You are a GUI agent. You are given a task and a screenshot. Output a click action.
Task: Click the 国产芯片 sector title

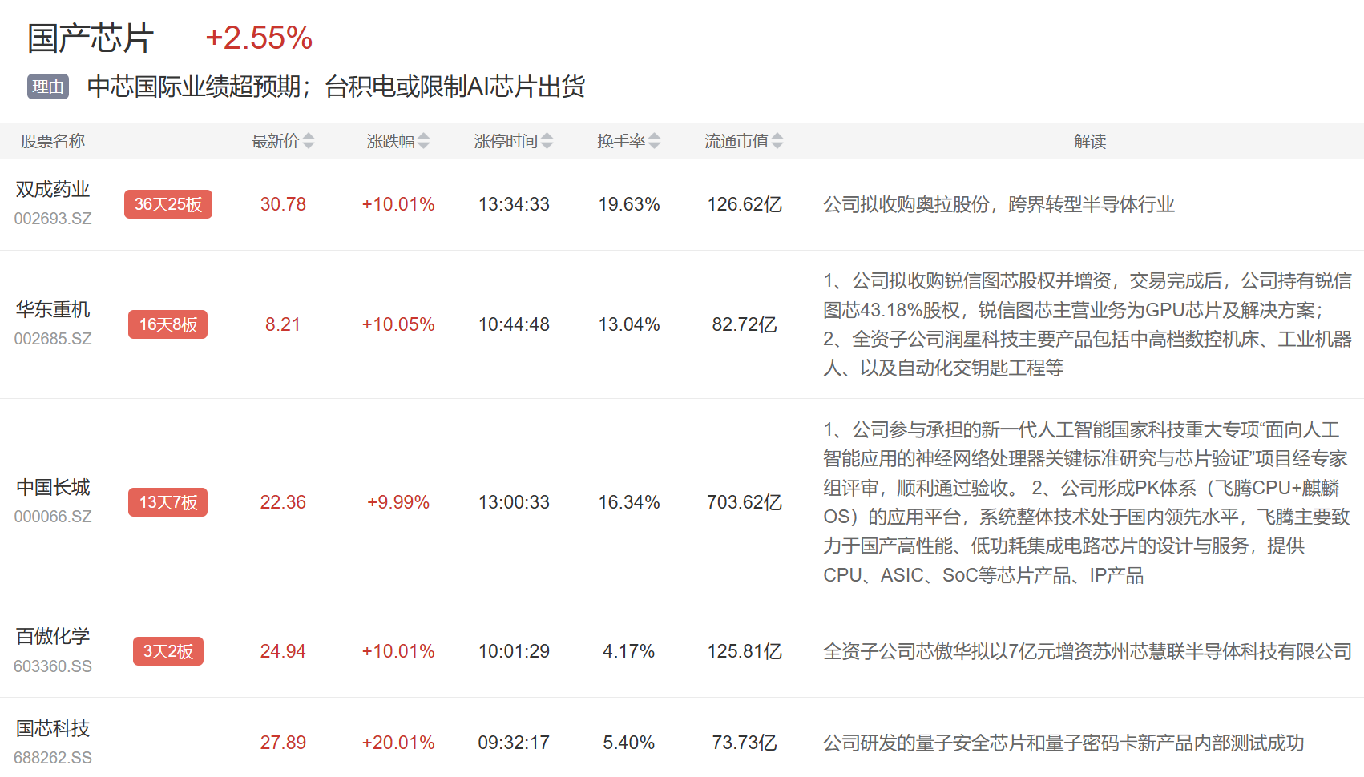90,38
